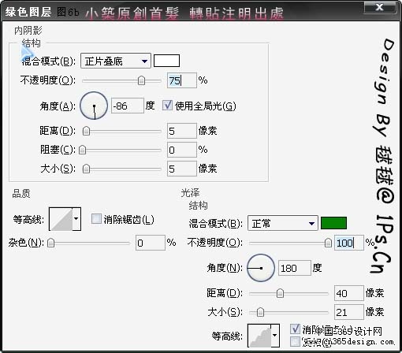The height and width of the screenshot is (353, 402).
Task: Click the 杂色 noise field showing 0
Action: click(x=151, y=243)
